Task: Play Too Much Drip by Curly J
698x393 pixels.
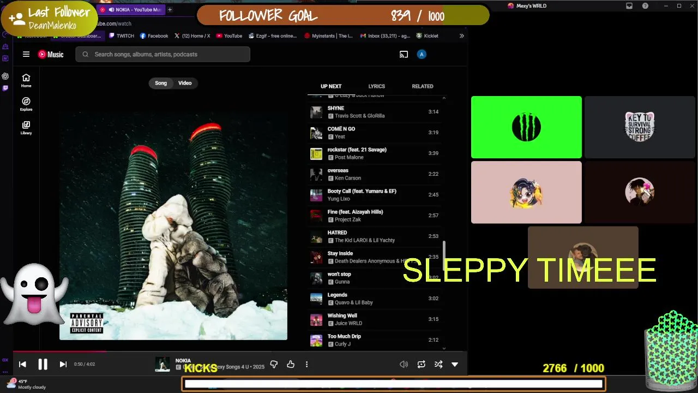Action: click(375, 340)
